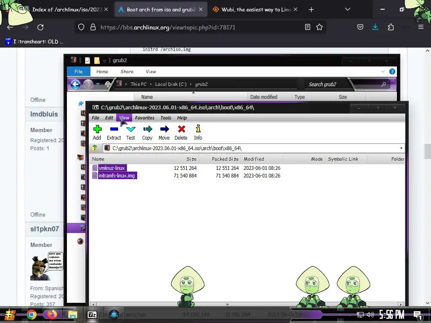Go back in Firefox
Screen dimensions: 431x323
point(10,27)
